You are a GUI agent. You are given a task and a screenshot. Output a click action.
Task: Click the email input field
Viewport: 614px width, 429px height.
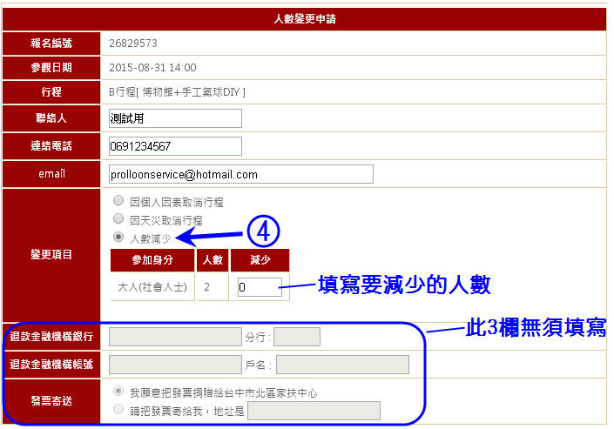[x=240, y=174]
